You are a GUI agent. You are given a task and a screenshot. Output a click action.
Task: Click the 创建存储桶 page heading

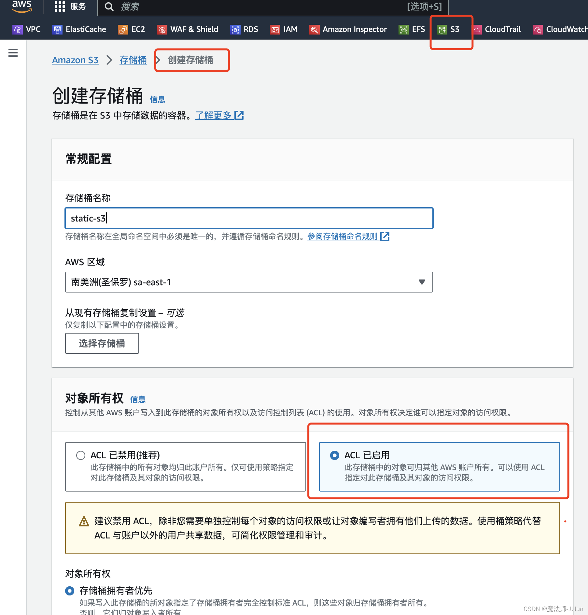tap(97, 96)
